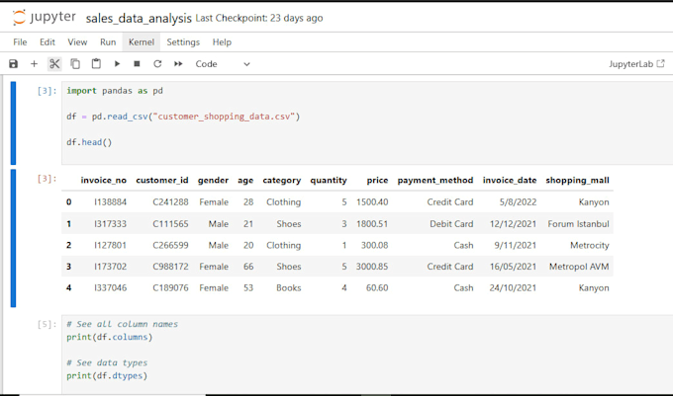Open the Help menu
Image resolution: width=673 pixels, height=396 pixels.
(222, 41)
